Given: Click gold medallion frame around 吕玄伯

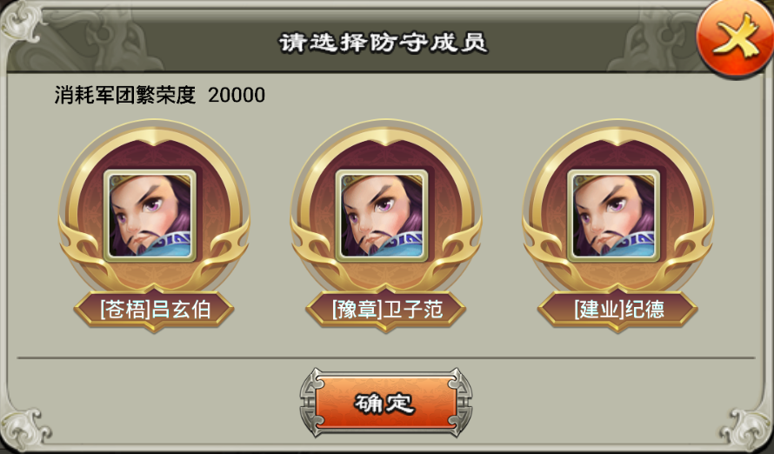Looking at the screenshot, I should 154,207.
